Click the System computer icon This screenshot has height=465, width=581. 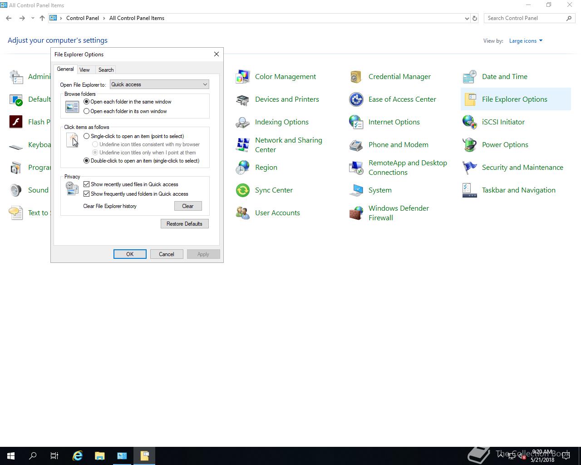356,190
